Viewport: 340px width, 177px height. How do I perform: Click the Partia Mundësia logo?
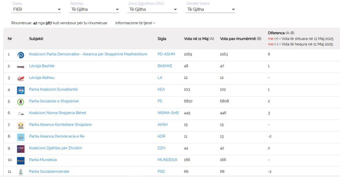(21, 160)
